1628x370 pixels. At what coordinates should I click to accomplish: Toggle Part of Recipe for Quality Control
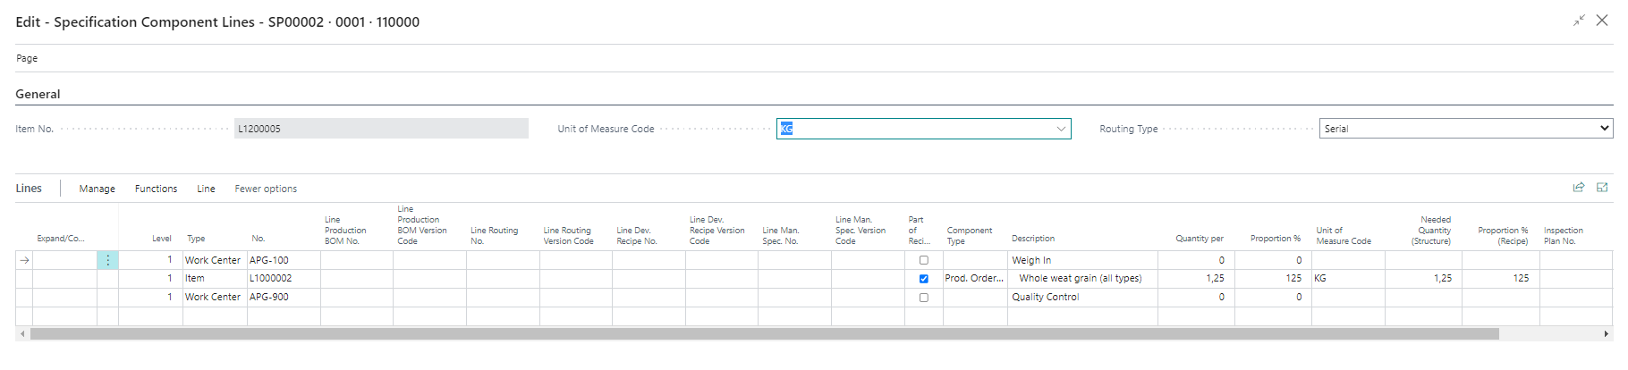tap(924, 298)
